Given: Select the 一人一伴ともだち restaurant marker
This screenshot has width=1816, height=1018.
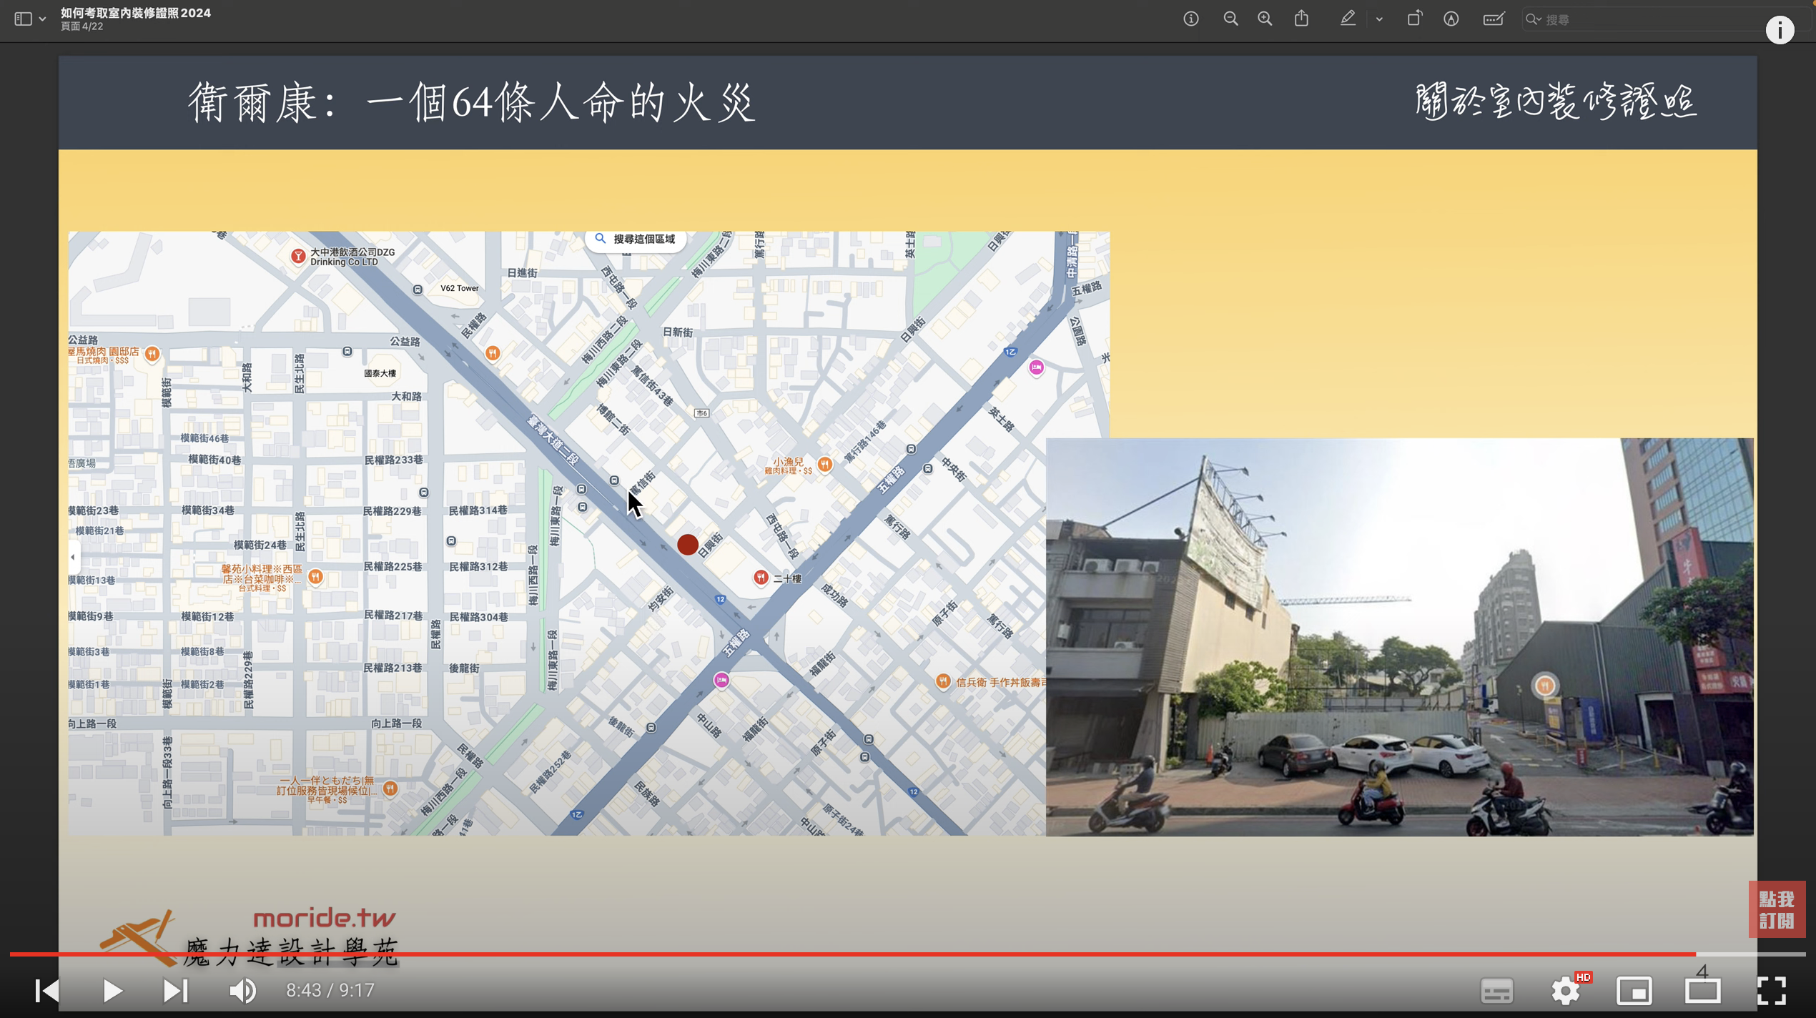Looking at the screenshot, I should 390,789.
